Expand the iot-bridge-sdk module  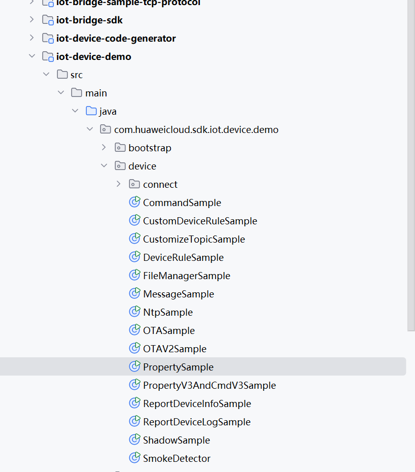click(x=31, y=20)
